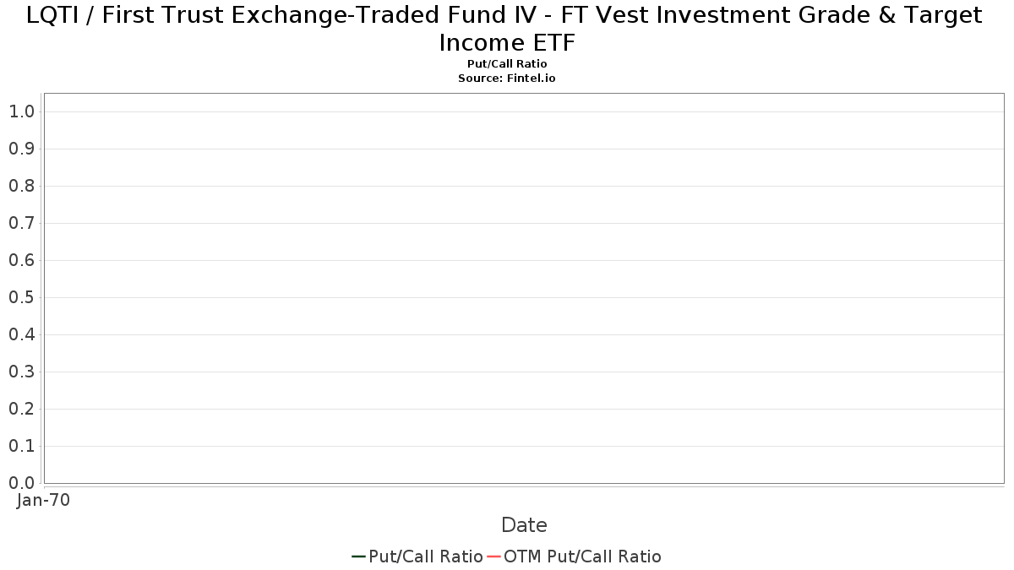This screenshot has width=1014, height=570.
Task: Click the 0.3 y-axis tick label
Action: pyautogui.click(x=22, y=372)
